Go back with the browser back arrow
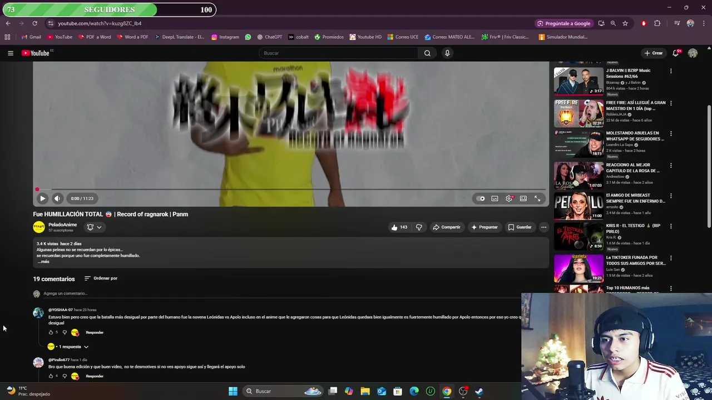This screenshot has width=712, height=400. pos(8,23)
